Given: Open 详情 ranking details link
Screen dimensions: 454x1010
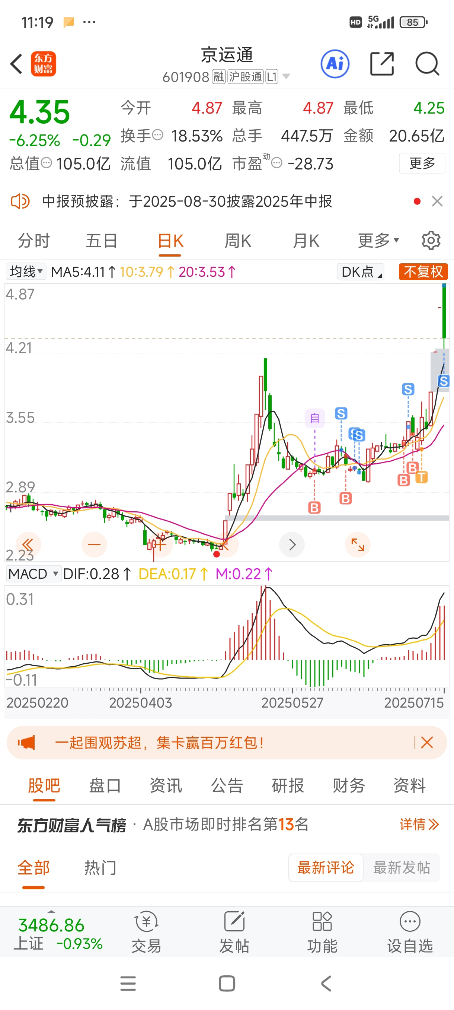Looking at the screenshot, I should tap(419, 825).
